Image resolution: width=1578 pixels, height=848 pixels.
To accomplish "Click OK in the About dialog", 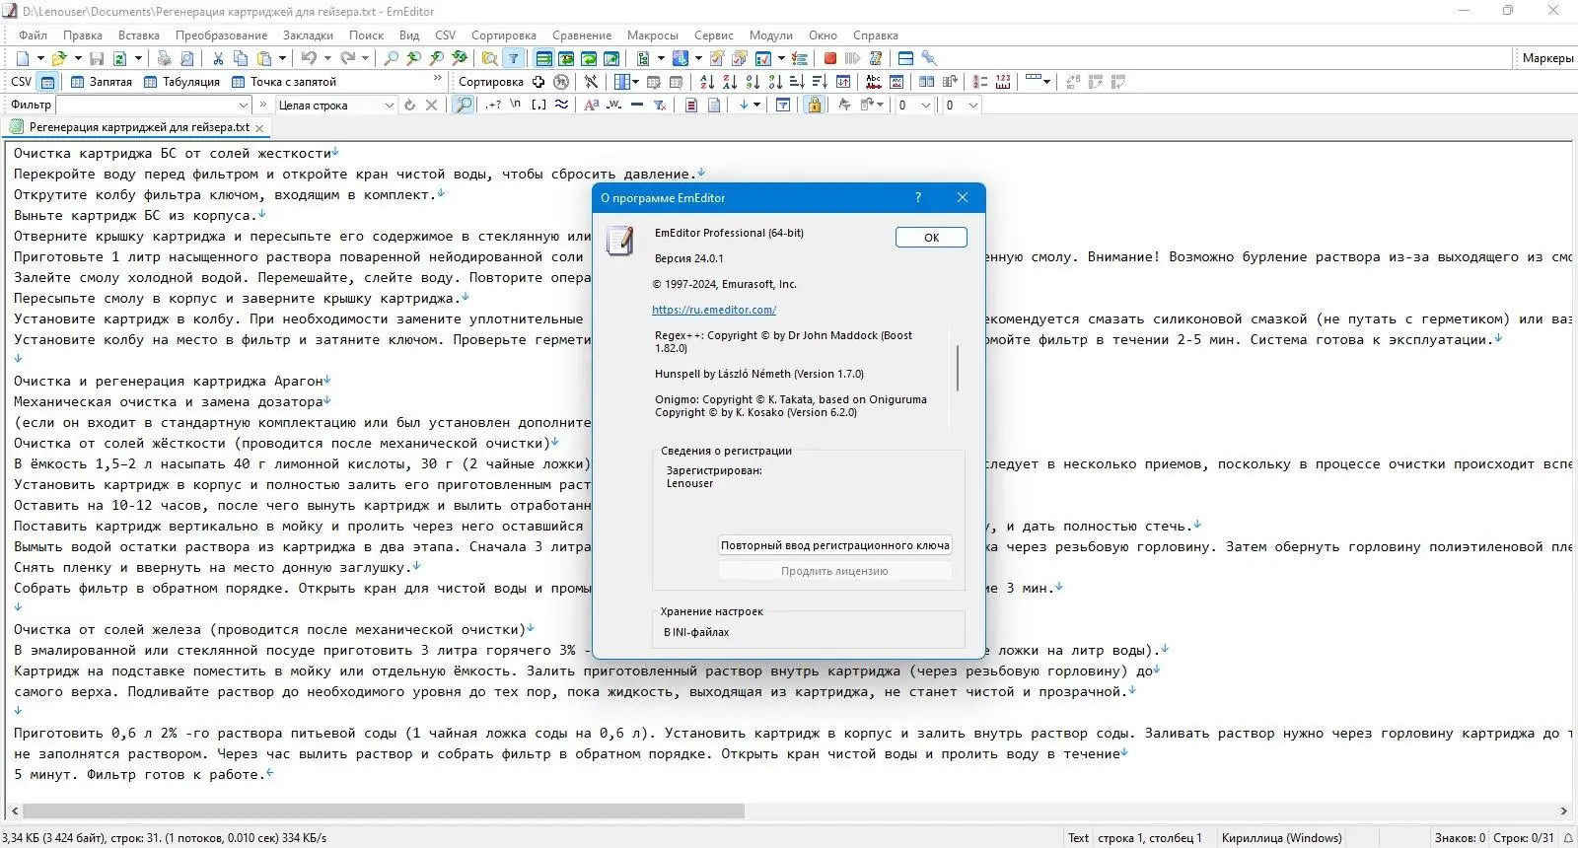I will point(931,238).
